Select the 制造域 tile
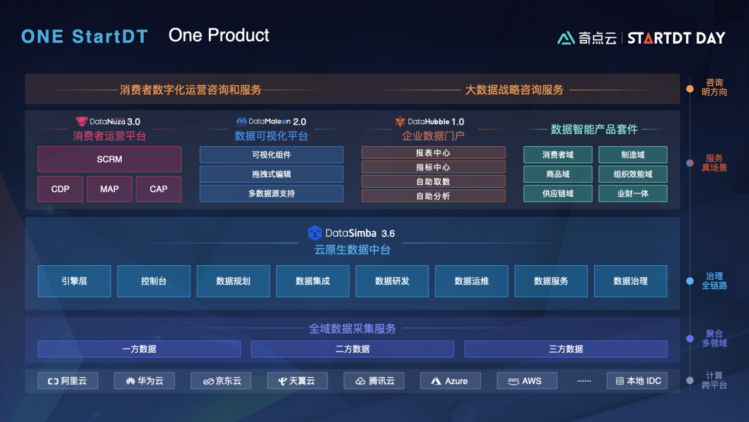The height and width of the screenshot is (422, 749). pos(633,155)
